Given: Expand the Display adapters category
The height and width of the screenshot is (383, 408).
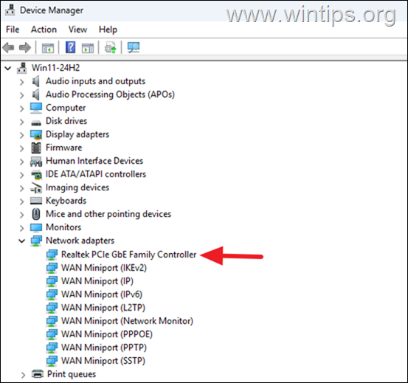Looking at the screenshot, I should click(x=22, y=135).
